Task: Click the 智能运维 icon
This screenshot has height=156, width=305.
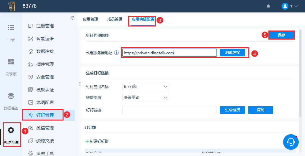Action: pyautogui.click(x=31, y=39)
